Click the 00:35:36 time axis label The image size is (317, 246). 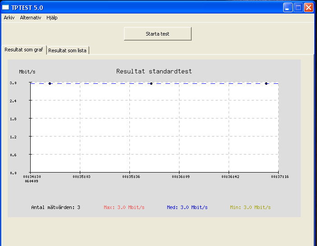[x=131, y=177]
